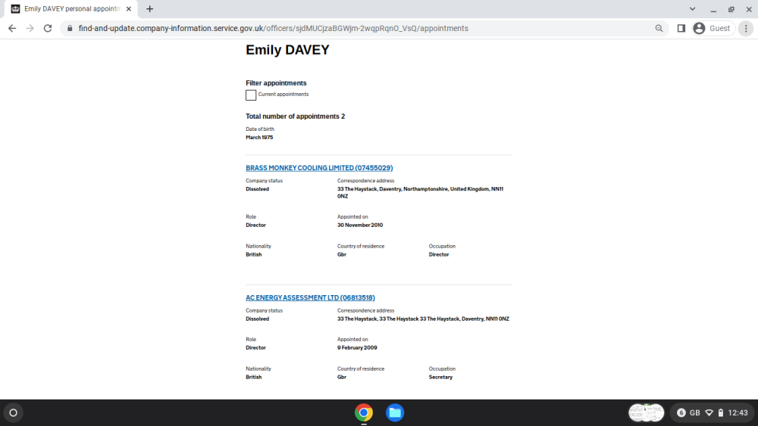Image resolution: width=758 pixels, height=426 pixels.
Task: Click the GB keyboard layout indicator
Action: pos(694,413)
